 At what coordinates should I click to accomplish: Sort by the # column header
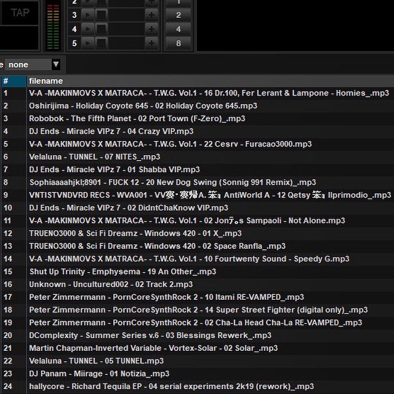click(x=14, y=81)
